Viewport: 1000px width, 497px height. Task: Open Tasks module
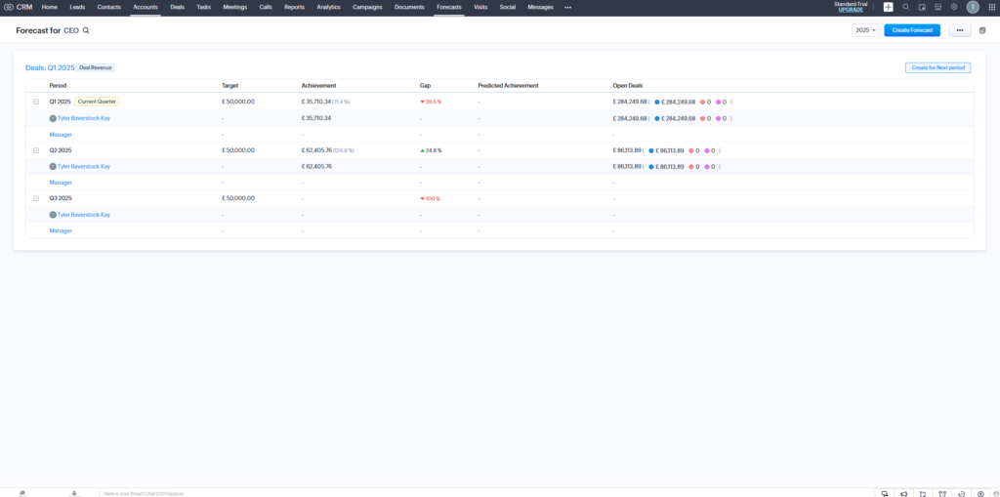click(204, 7)
